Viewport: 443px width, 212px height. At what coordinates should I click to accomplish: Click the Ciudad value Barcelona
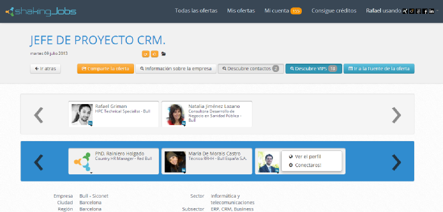[90, 203]
